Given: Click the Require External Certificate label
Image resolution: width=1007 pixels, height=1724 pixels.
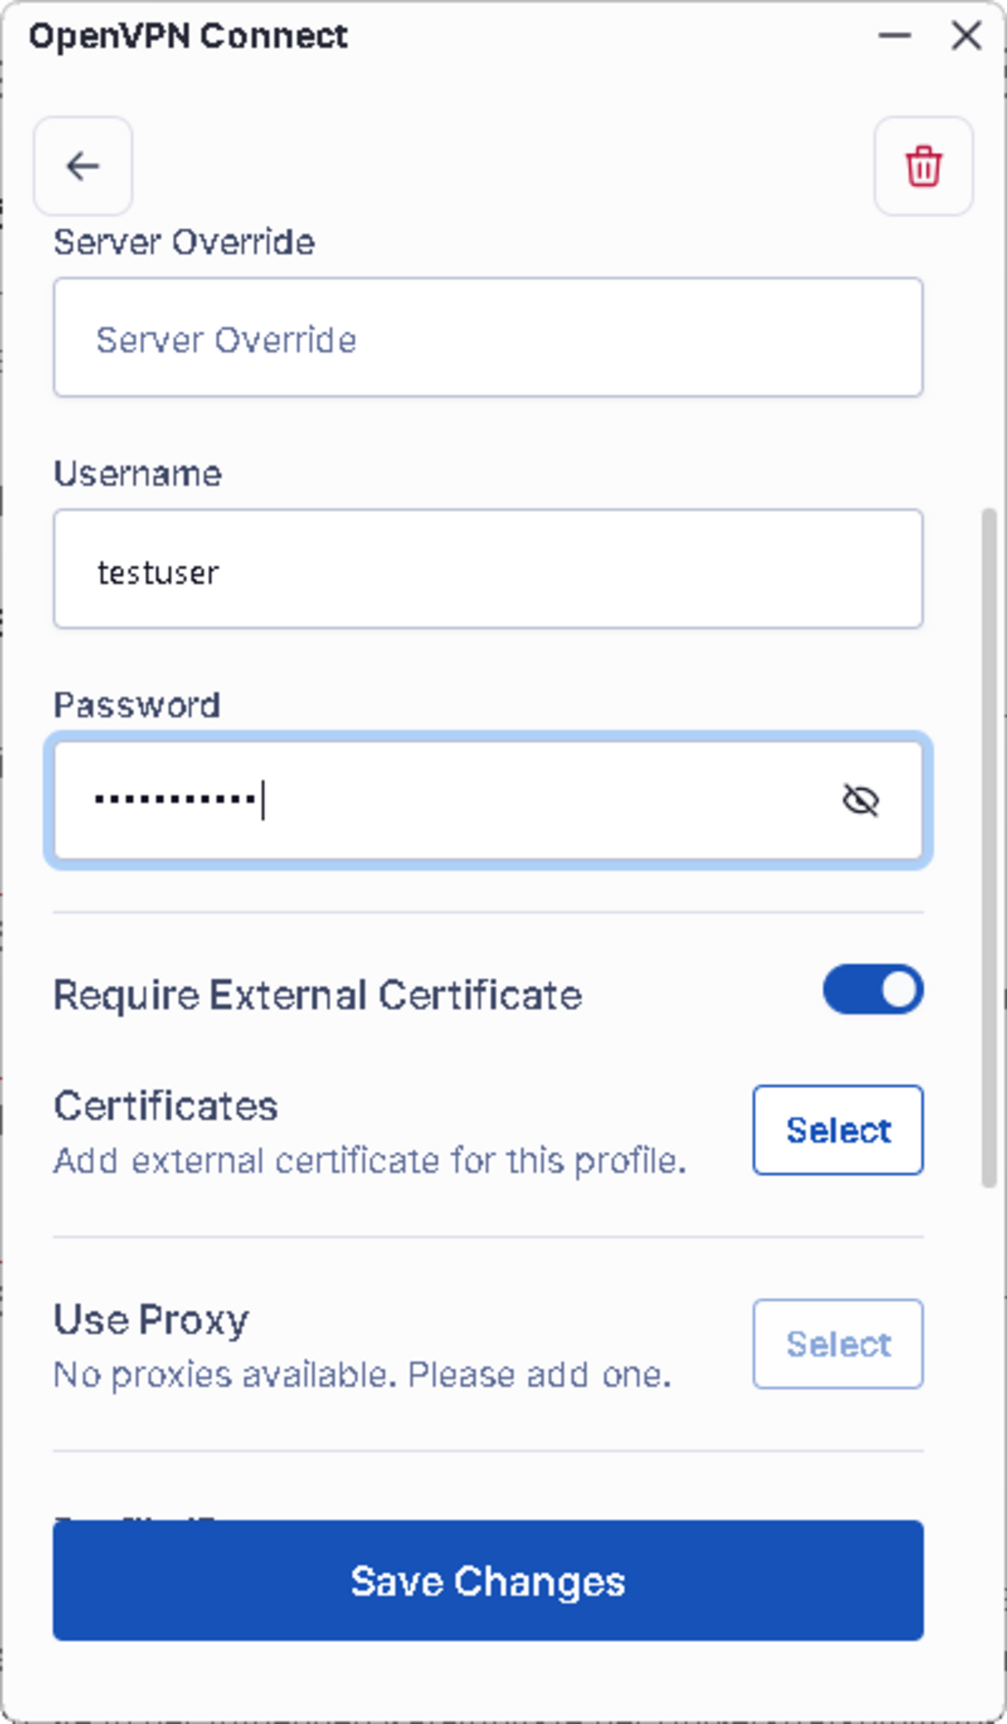Looking at the screenshot, I should coord(317,996).
